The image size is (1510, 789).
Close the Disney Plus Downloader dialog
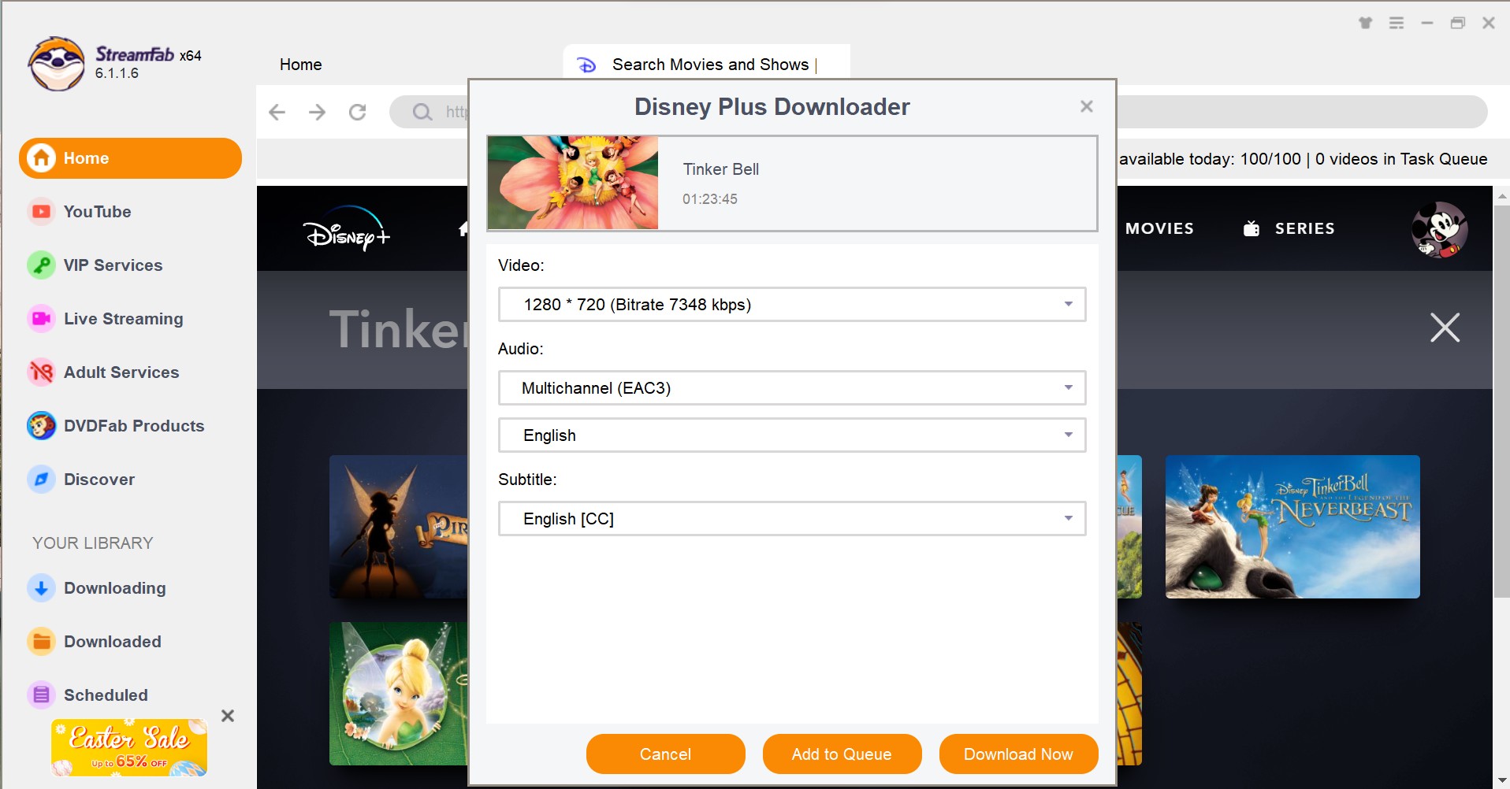click(x=1087, y=106)
